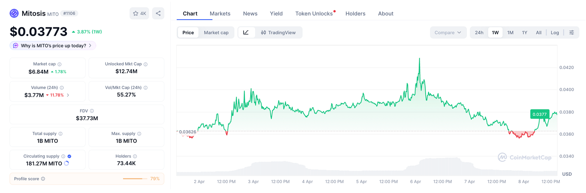Select 1Y time range
The width and height of the screenshot is (586, 193).
point(524,32)
